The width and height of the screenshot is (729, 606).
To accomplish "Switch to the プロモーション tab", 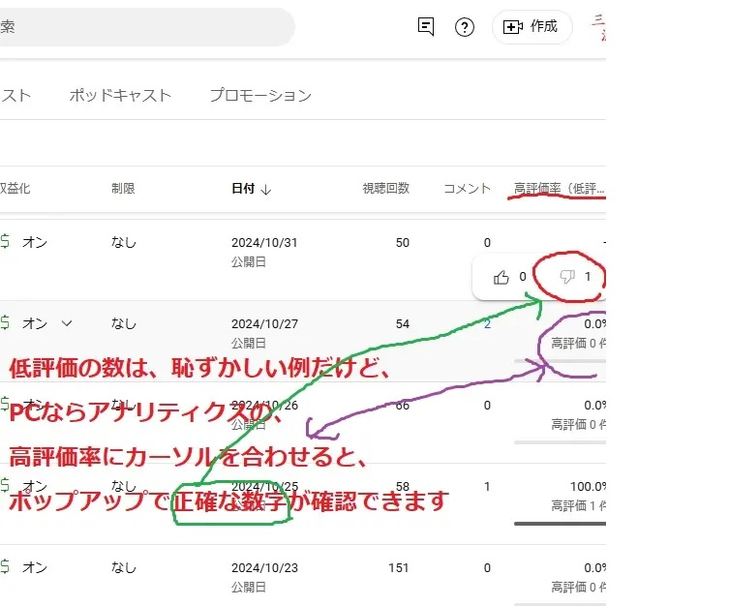I will (x=260, y=95).
